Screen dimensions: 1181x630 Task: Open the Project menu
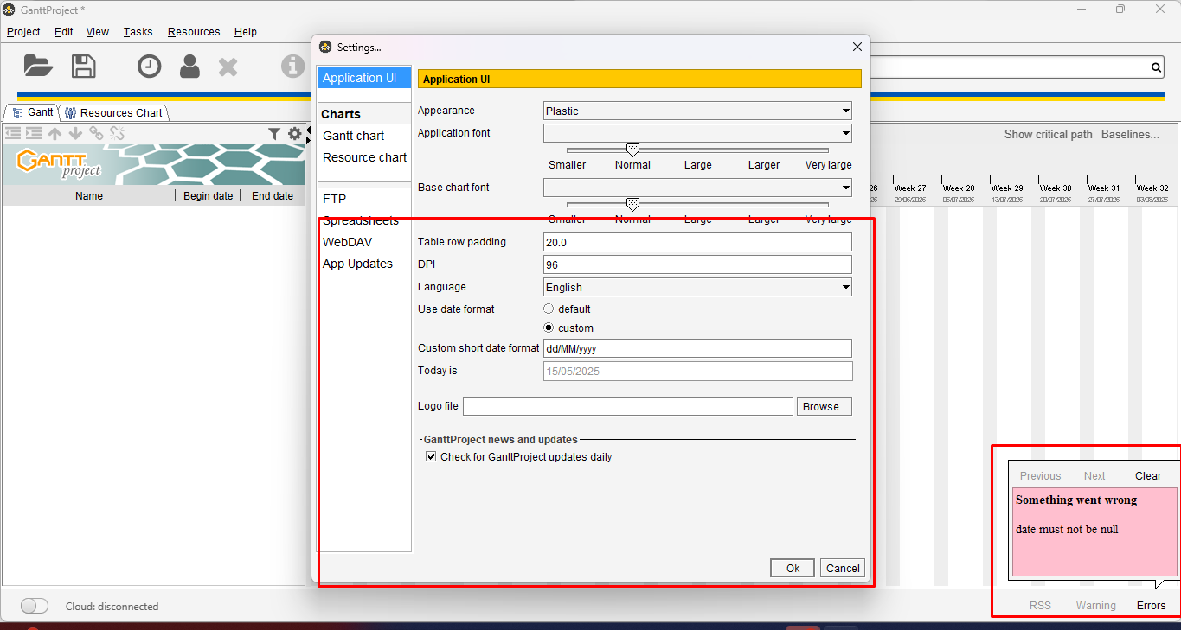pyautogui.click(x=23, y=31)
